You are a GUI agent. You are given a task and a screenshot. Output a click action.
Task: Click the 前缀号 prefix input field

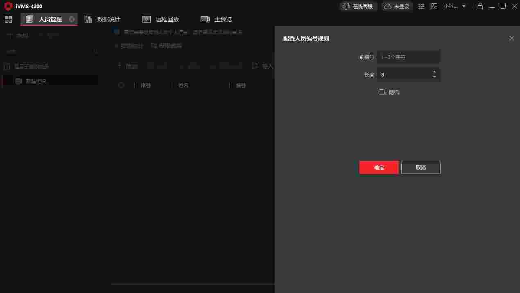point(408,57)
